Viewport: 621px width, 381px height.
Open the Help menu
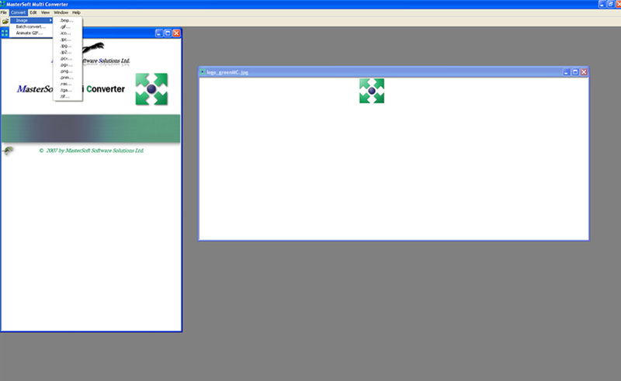click(x=76, y=12)
